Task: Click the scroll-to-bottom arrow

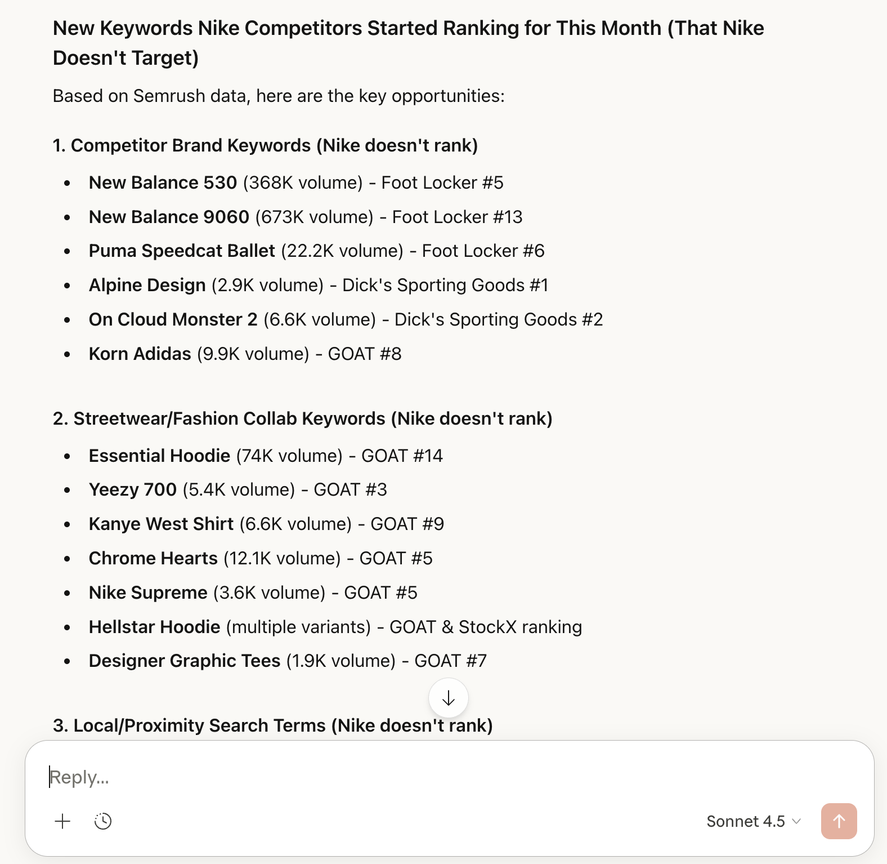Action: click(x=448, y=698)
